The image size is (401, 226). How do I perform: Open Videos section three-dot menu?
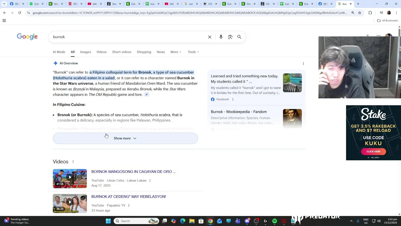pos(73,162)
